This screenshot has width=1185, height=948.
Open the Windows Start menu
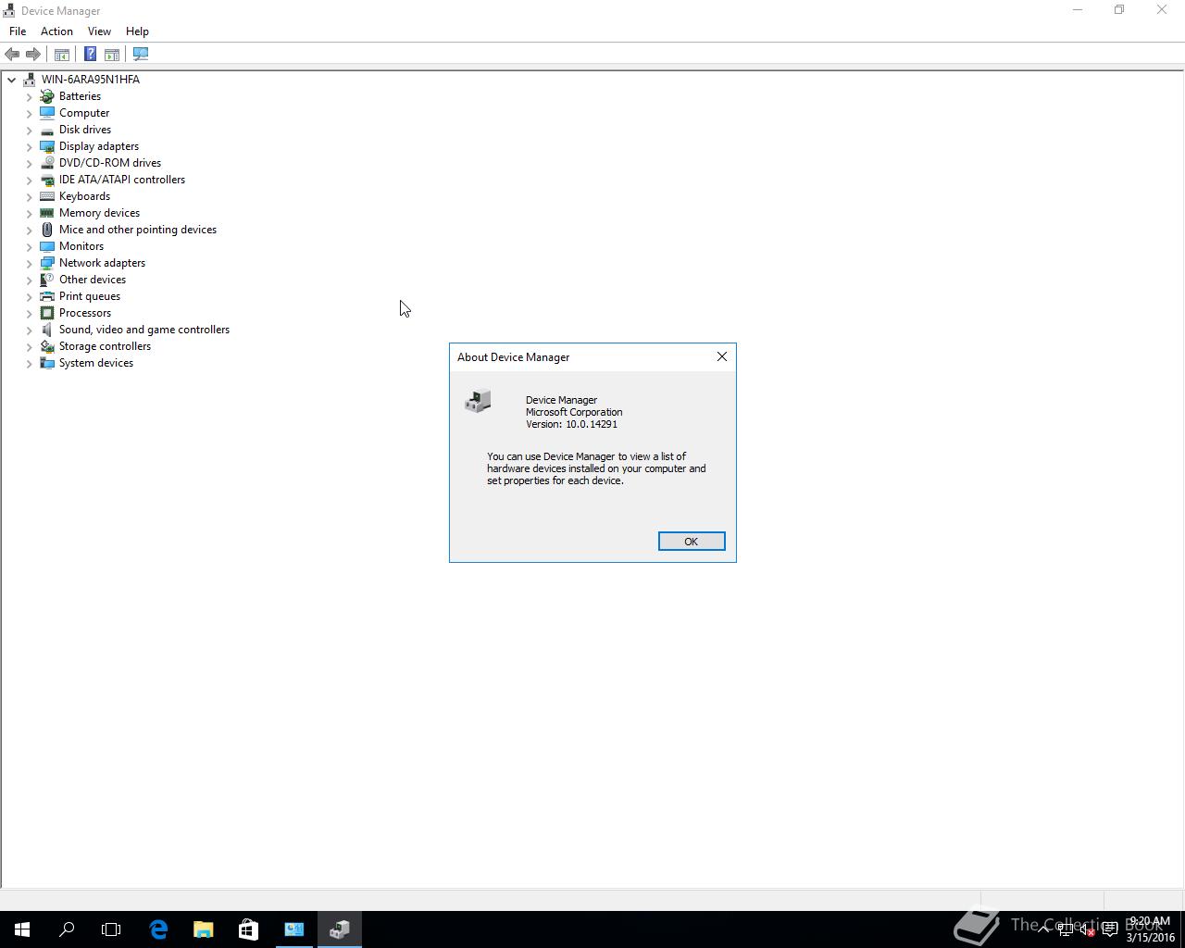tap(22, 929)
